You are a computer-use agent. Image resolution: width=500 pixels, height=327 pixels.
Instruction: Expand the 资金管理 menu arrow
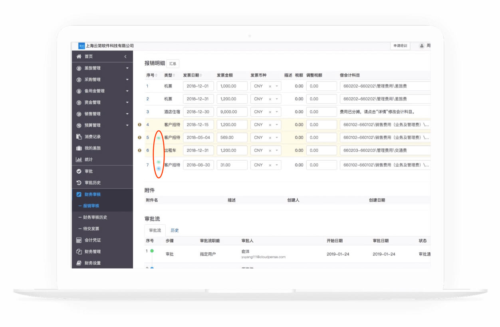pyautogui.click(x=127, y=103)
